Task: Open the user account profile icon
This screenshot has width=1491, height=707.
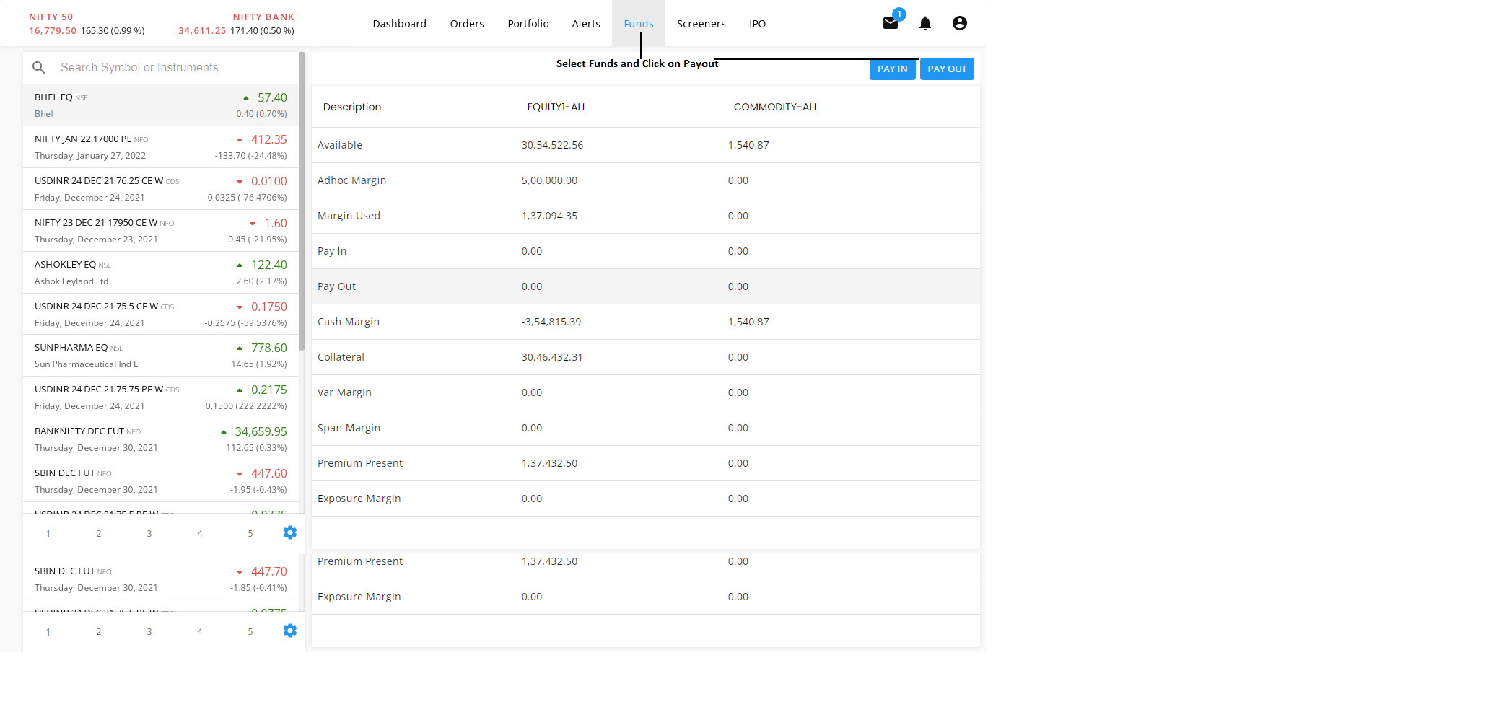Action: 959,23
